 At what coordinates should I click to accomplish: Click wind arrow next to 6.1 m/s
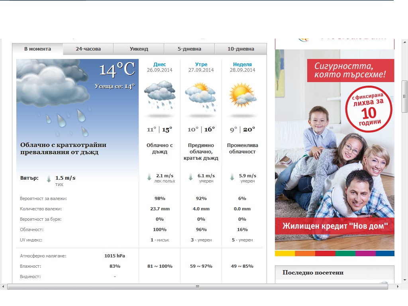coord(190,177)
